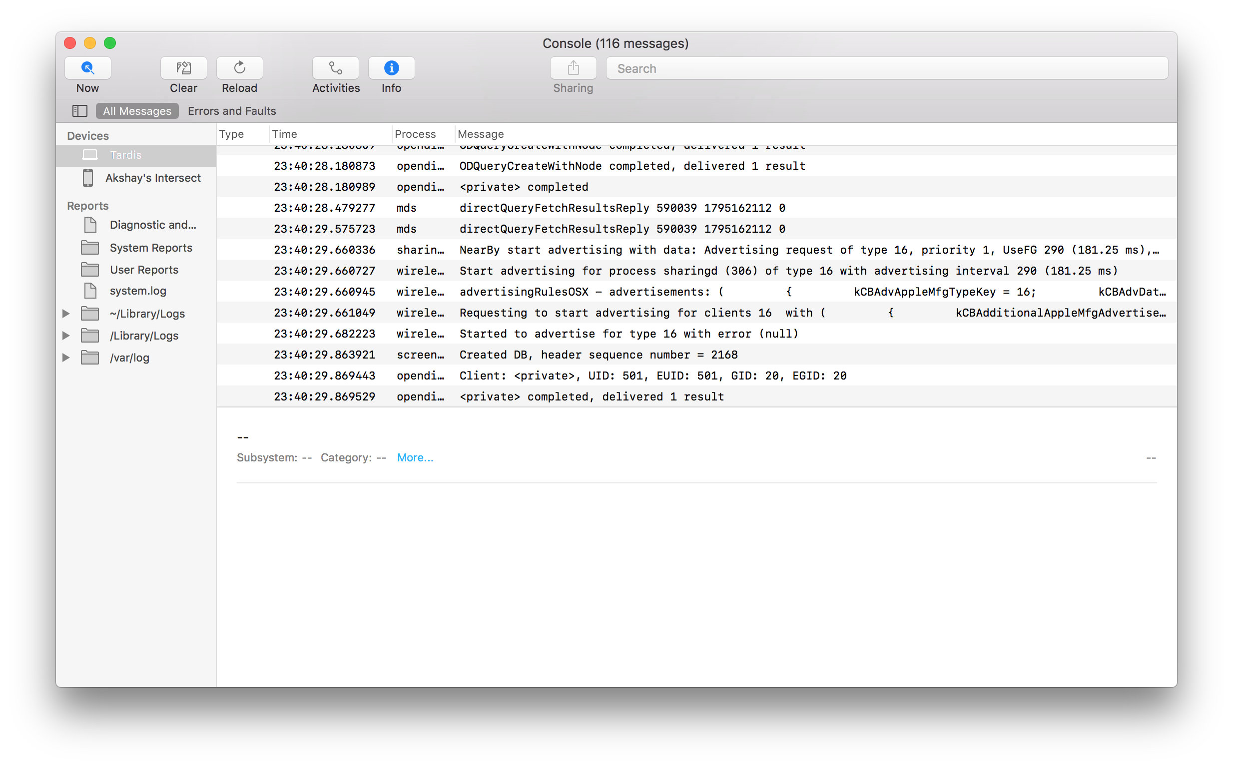
Task: Close the Console window
Action: 70,43
